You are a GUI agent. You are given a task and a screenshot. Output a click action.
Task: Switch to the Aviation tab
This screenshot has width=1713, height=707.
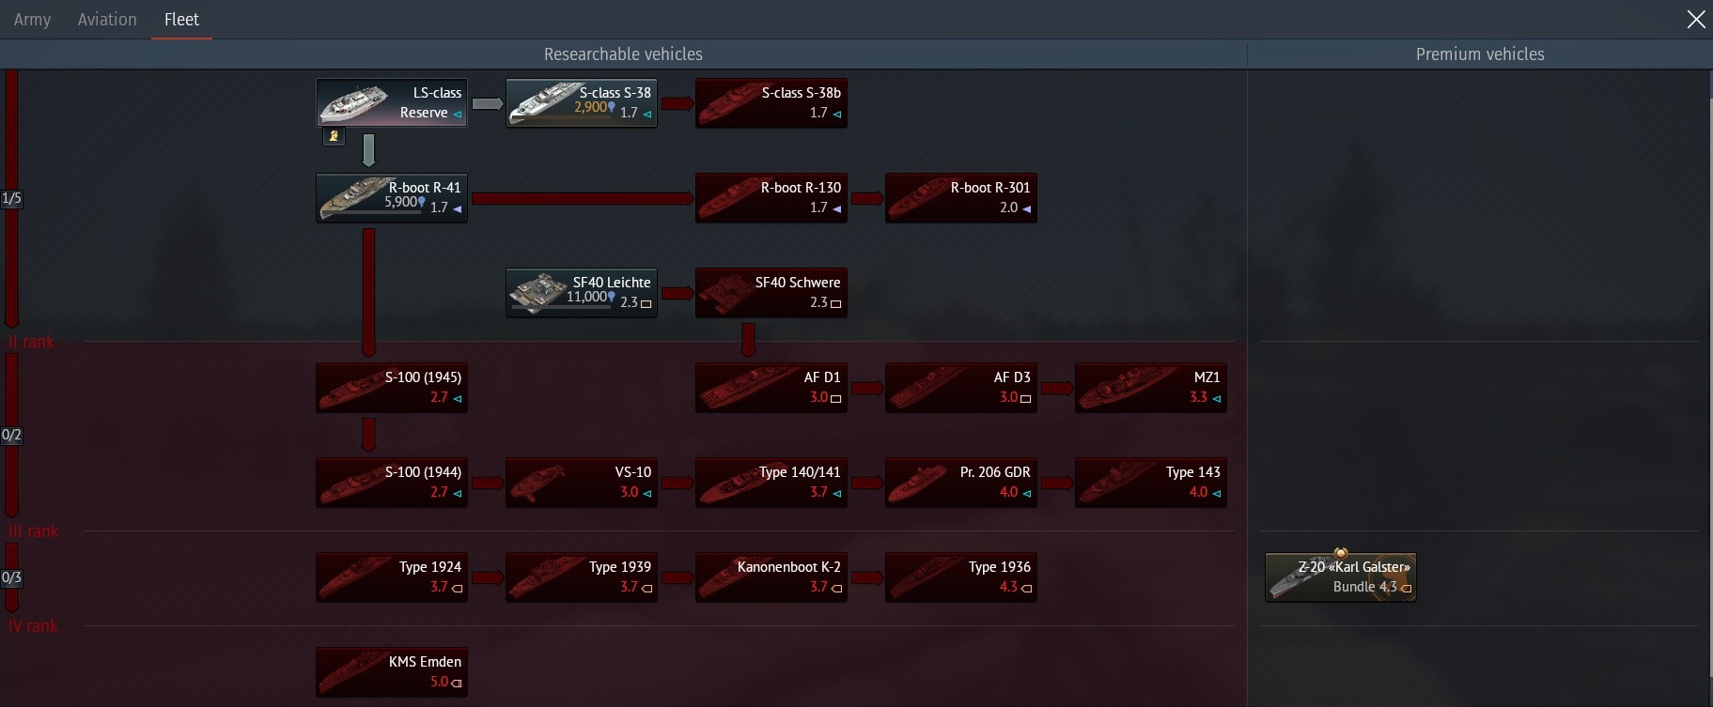point(107,20)
